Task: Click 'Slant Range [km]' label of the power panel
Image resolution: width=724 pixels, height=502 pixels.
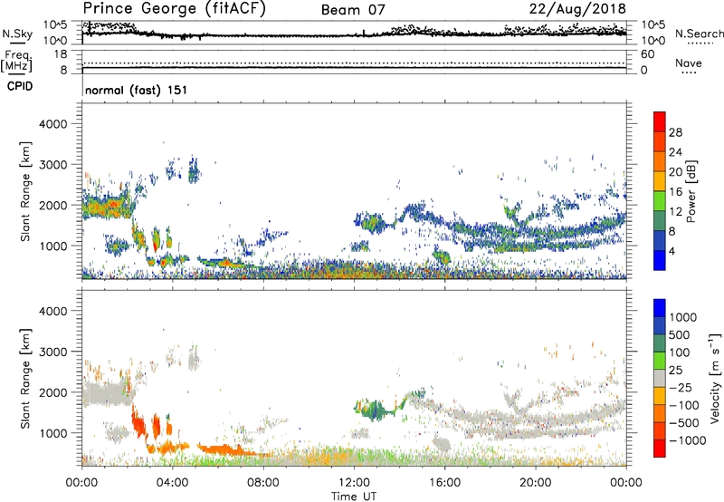Action: (x=25, y=191)
